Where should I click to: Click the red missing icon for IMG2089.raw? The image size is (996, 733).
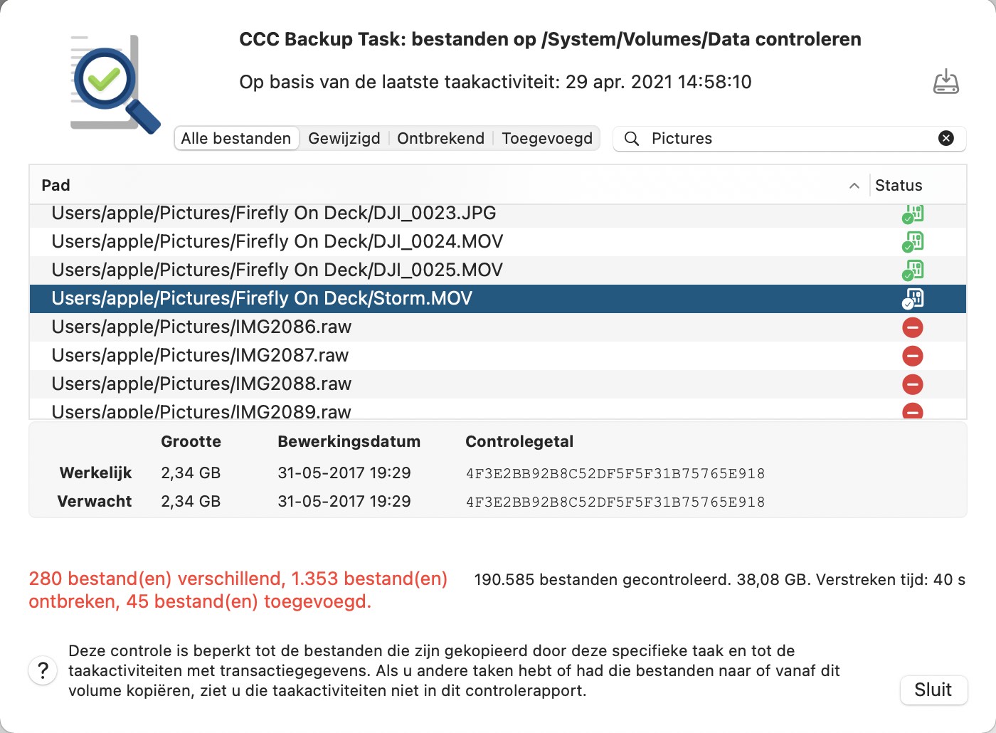pyautogui.click(x=913, y=411)
